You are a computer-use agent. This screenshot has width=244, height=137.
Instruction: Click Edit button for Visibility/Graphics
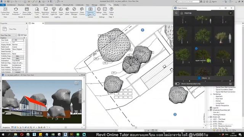(x=18, y=56)
